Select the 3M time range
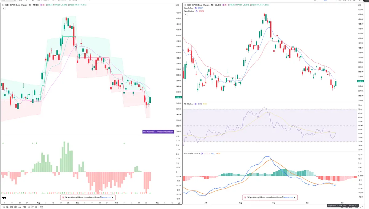This screenshot has height=209, width=369. [x=15, y=207]
